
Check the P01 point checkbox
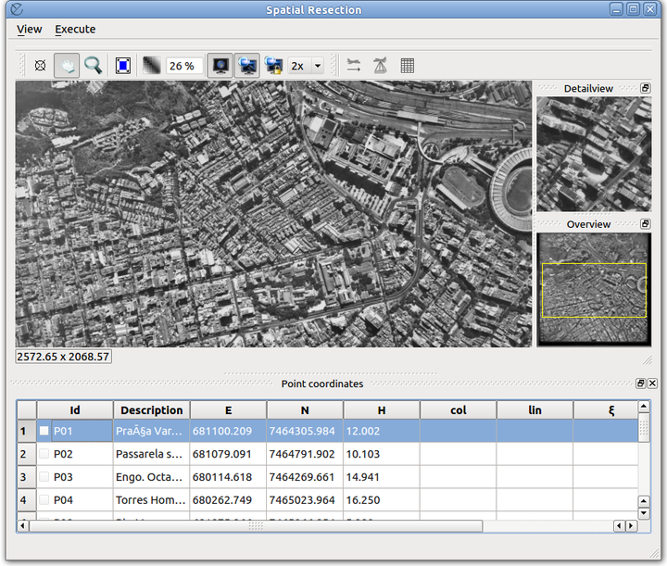coord(44,431)
